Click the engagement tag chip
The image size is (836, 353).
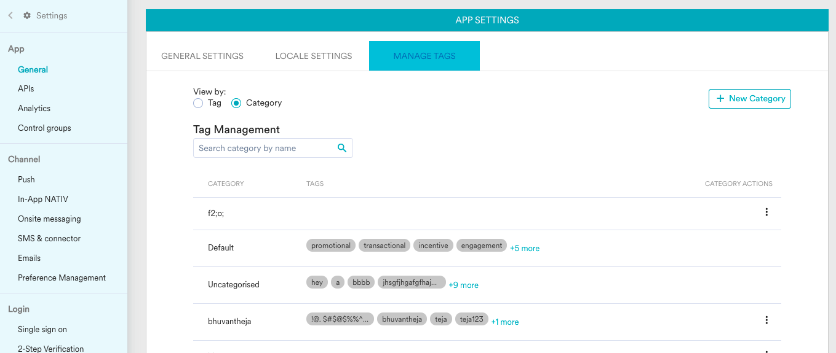coord(482,246)
